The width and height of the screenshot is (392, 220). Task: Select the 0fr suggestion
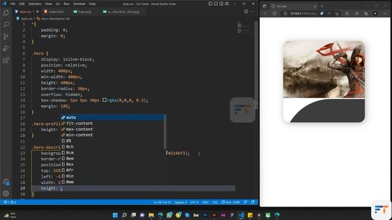coord(112,170)
